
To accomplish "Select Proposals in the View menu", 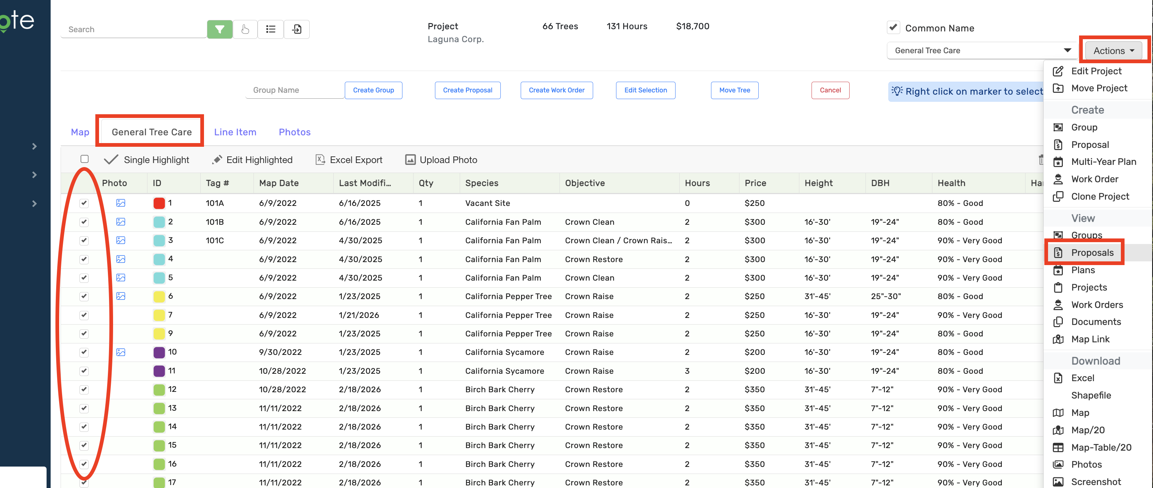I will point(1092,253).
